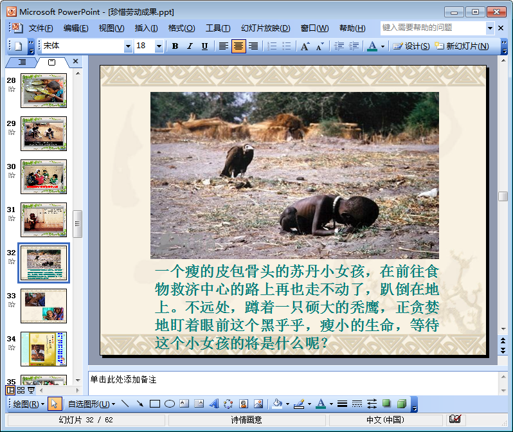Open the AutoShapes (自选图形) menu

[x=91, y=404]
